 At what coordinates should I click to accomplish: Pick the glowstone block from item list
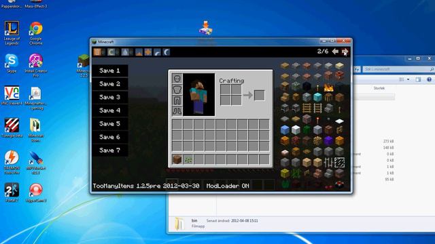317,140
